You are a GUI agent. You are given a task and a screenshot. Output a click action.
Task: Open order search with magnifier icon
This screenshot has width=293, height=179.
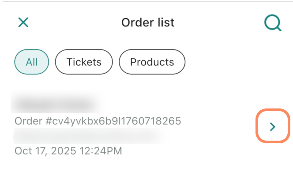pos(272,23)
